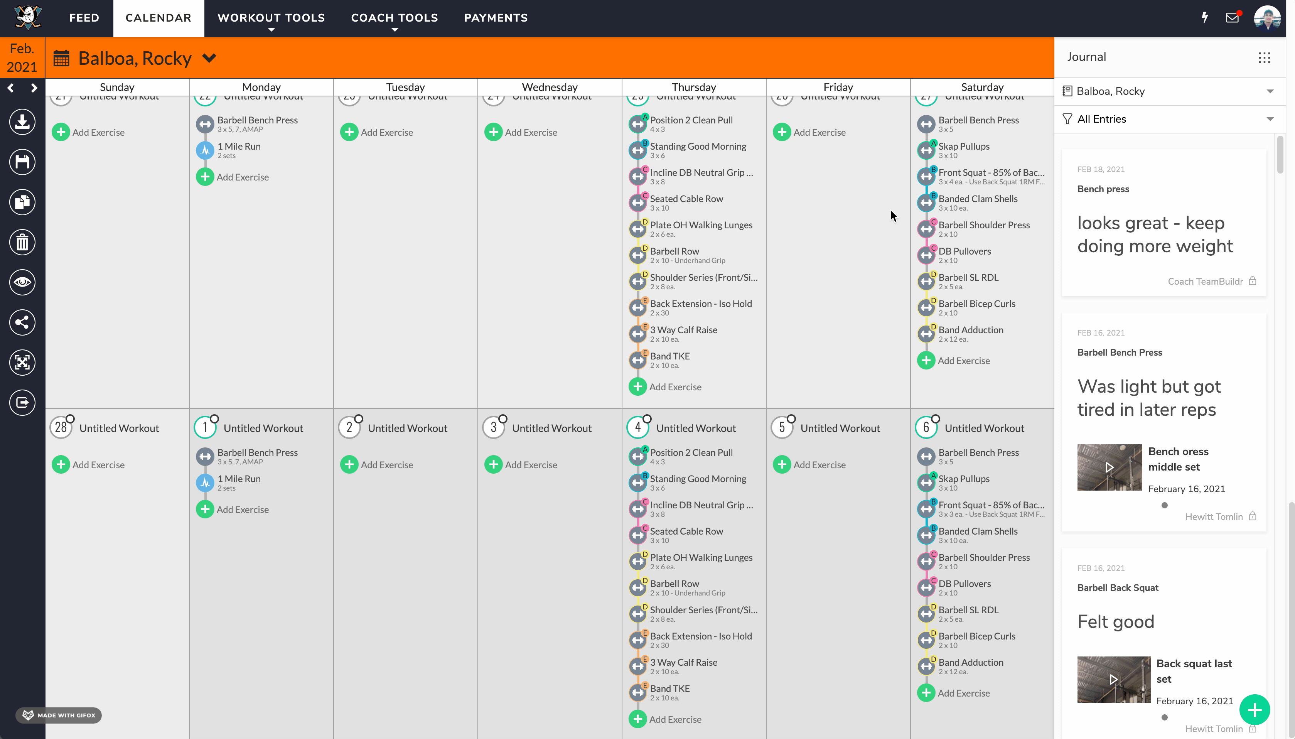Image resolution: width=1295 pixels, height=739 pixels.
Task: Open Barbell Back Squat journal entry
Action: coord(1163,642)
